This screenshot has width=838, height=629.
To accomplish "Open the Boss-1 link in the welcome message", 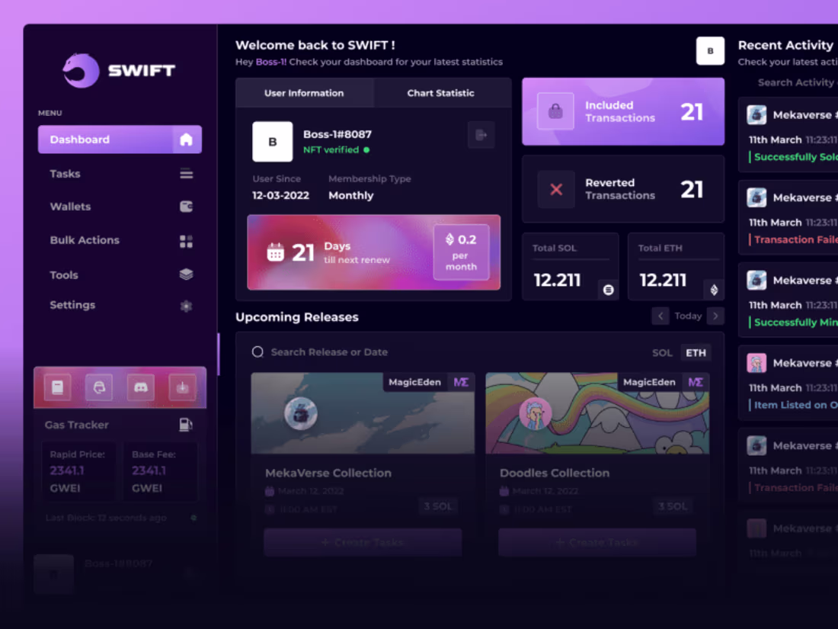I will click(x=271, y=62).
